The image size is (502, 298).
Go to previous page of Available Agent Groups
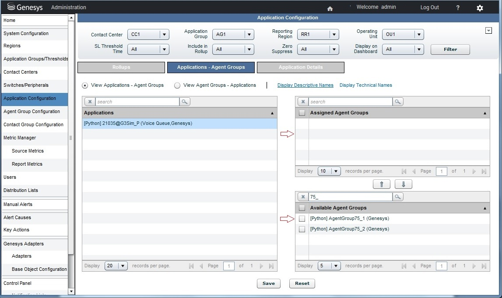point(414,266)
